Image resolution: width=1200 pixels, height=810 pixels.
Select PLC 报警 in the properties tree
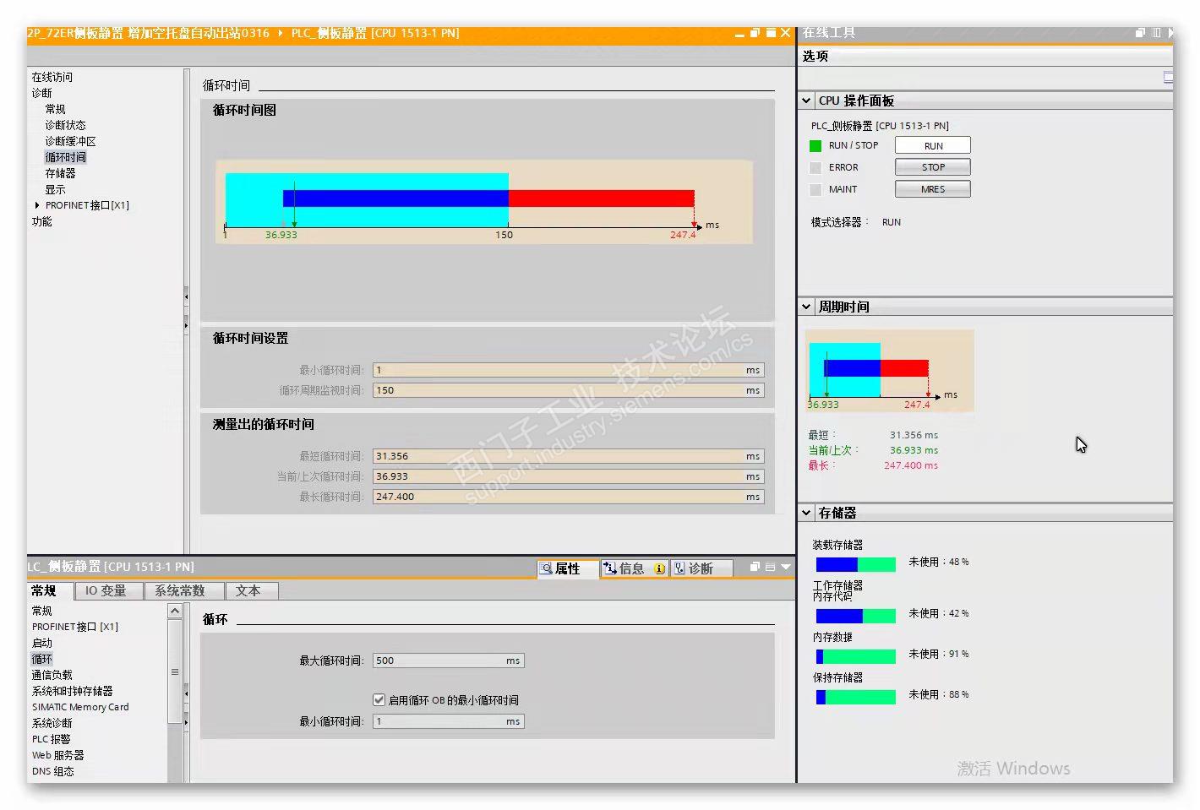[52, 739]
